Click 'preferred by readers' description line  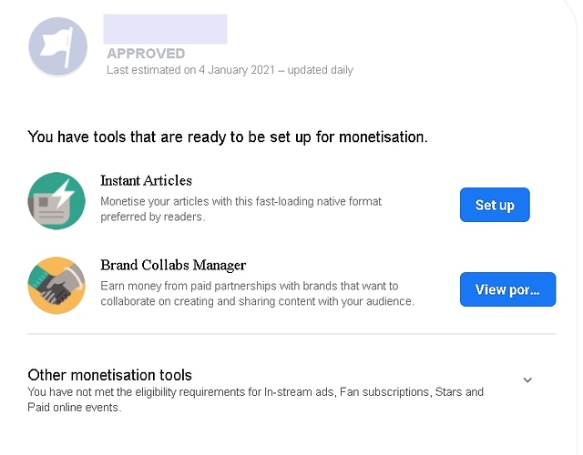[152, 217]
